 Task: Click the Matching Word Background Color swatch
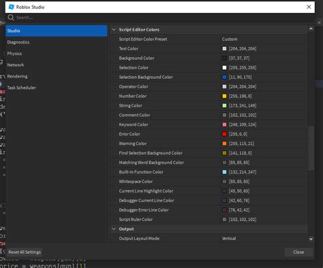click(x=224, y=163)
